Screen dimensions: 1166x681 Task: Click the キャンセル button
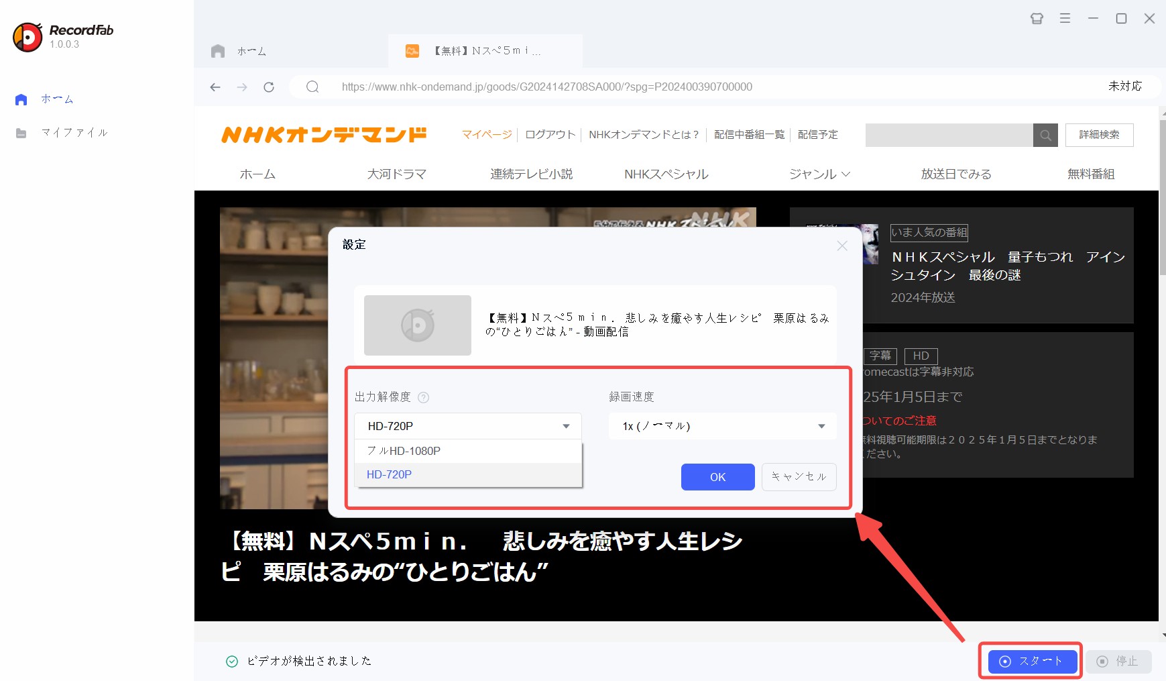click(799, 477)
